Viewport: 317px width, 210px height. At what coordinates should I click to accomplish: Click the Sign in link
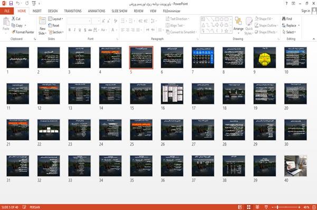[x=305, y=11]
